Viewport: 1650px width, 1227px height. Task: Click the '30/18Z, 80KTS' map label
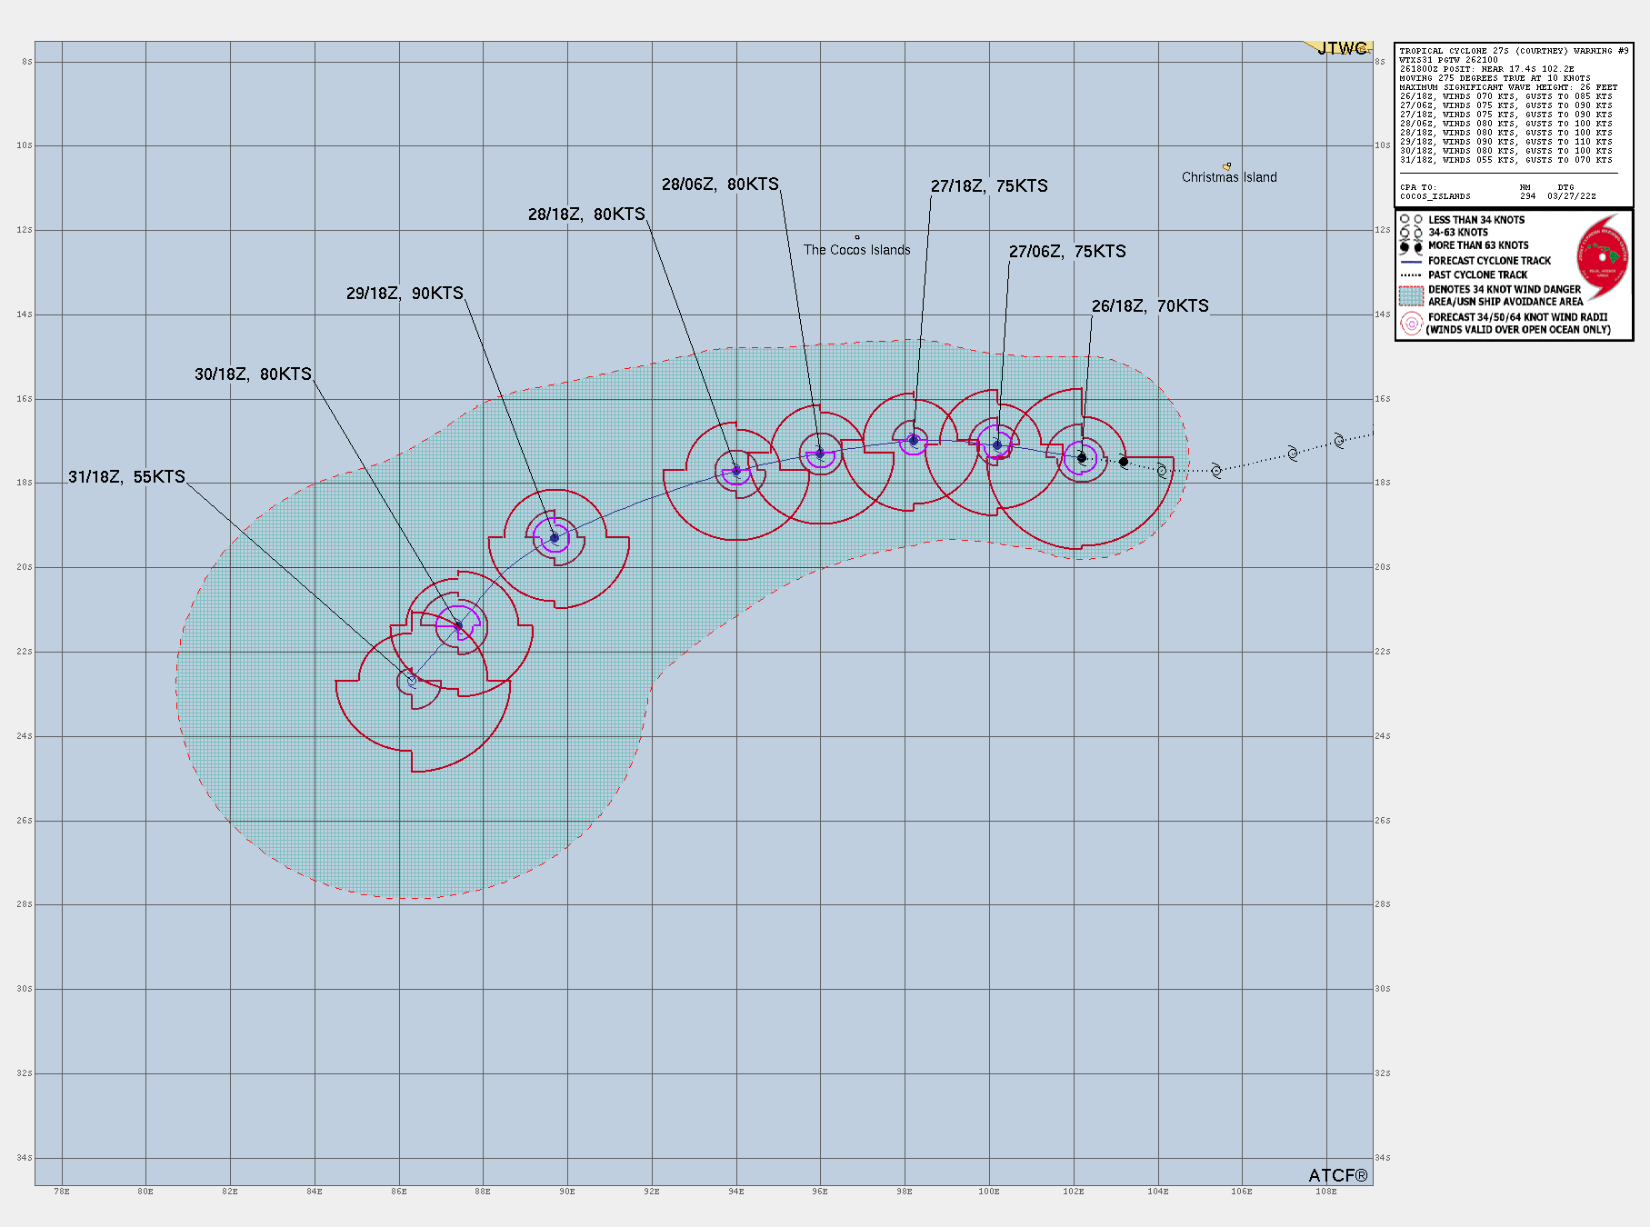253,374
